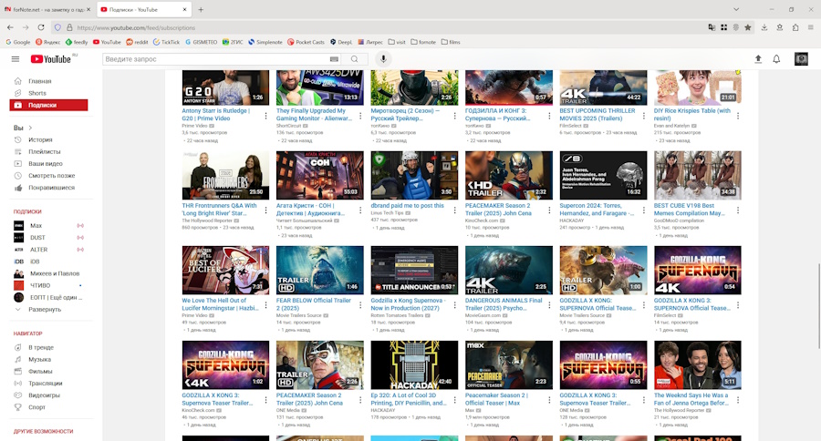The width and height of the screenshot is (821, 441).
Task: Click the Pocket Casts bookmark
Action: (306, 42)
